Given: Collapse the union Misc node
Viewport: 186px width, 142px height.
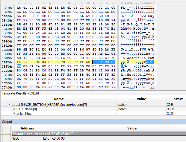Looking at the screenshot, I should tap(14, 114).
